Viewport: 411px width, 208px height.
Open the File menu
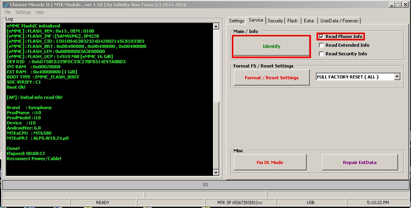[7, 12]
